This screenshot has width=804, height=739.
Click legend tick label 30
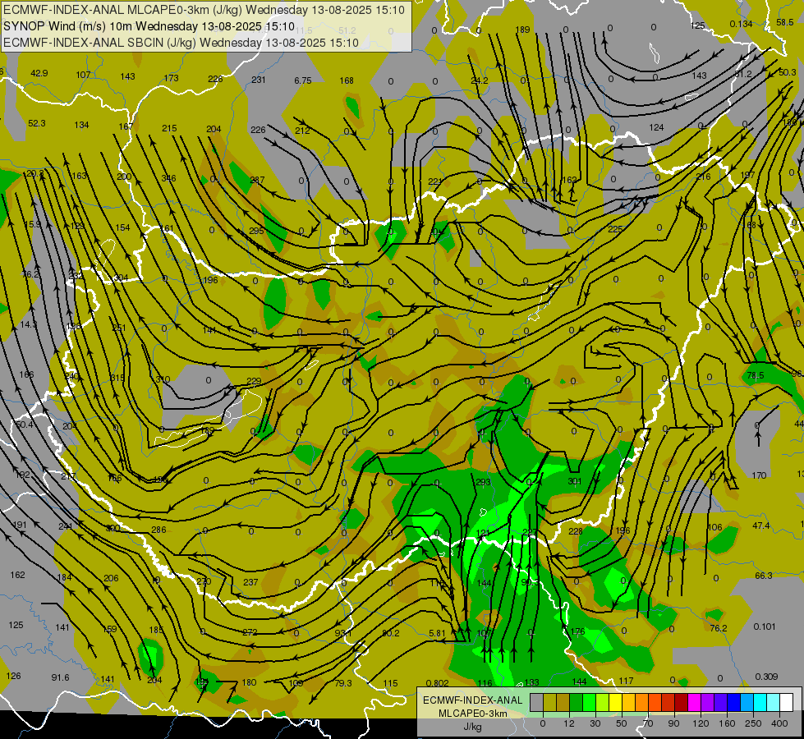[595, 723]
